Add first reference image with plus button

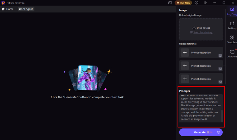pyautogui.click(x=185, y=53)
